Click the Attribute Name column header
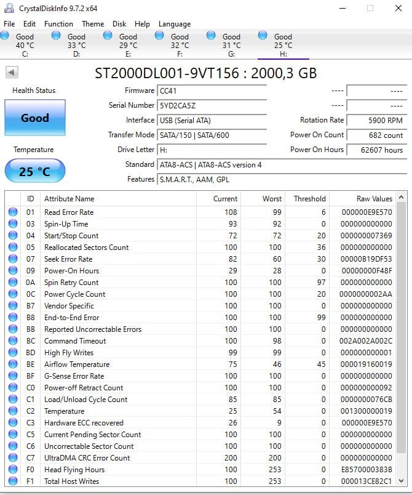Screen dimensions: 412x495 pos(118,199)
